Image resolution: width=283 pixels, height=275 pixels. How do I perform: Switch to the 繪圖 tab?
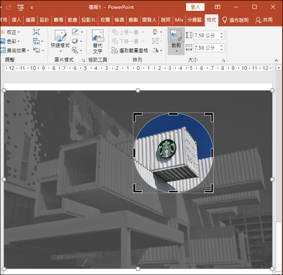click(30, 20)
